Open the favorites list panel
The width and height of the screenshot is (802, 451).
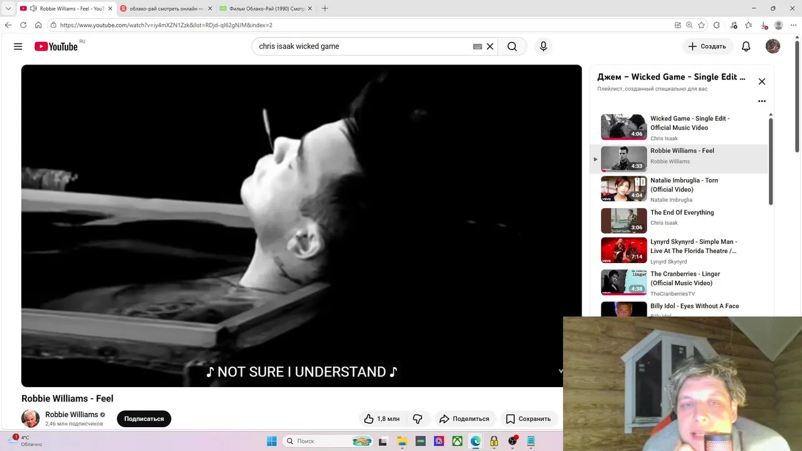tap(749, 25)
